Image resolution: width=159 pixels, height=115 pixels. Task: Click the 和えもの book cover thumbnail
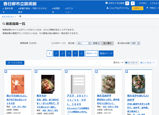48,84
